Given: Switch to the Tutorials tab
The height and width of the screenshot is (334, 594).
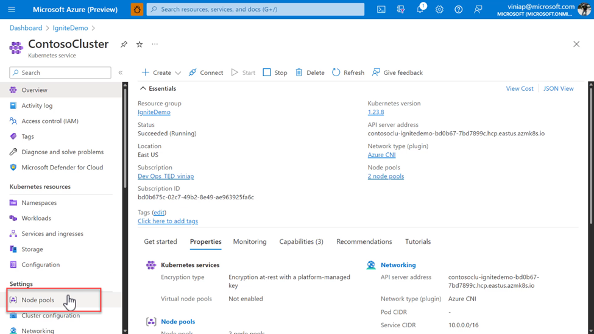Looking at the screenshot, I should (418, 241).
